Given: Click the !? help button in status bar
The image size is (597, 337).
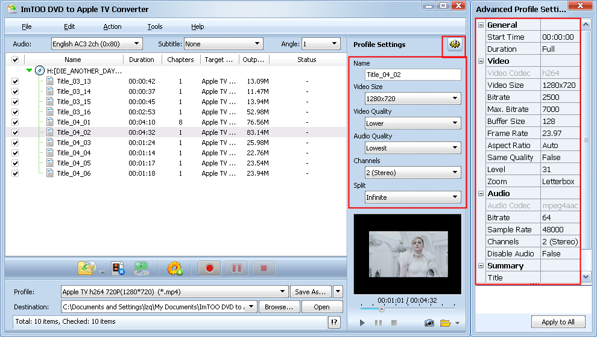Looking at the screenshot, I should pos(334,322).
